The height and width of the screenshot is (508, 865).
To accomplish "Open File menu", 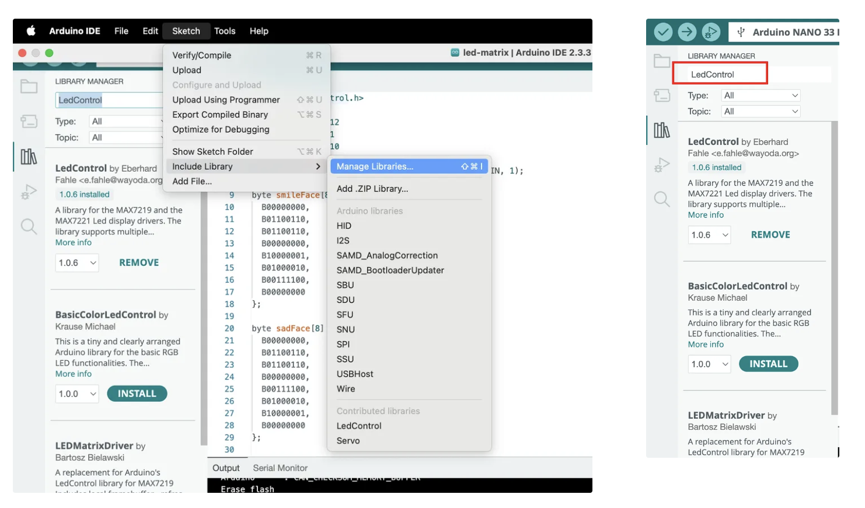I will tap(121, 31).
